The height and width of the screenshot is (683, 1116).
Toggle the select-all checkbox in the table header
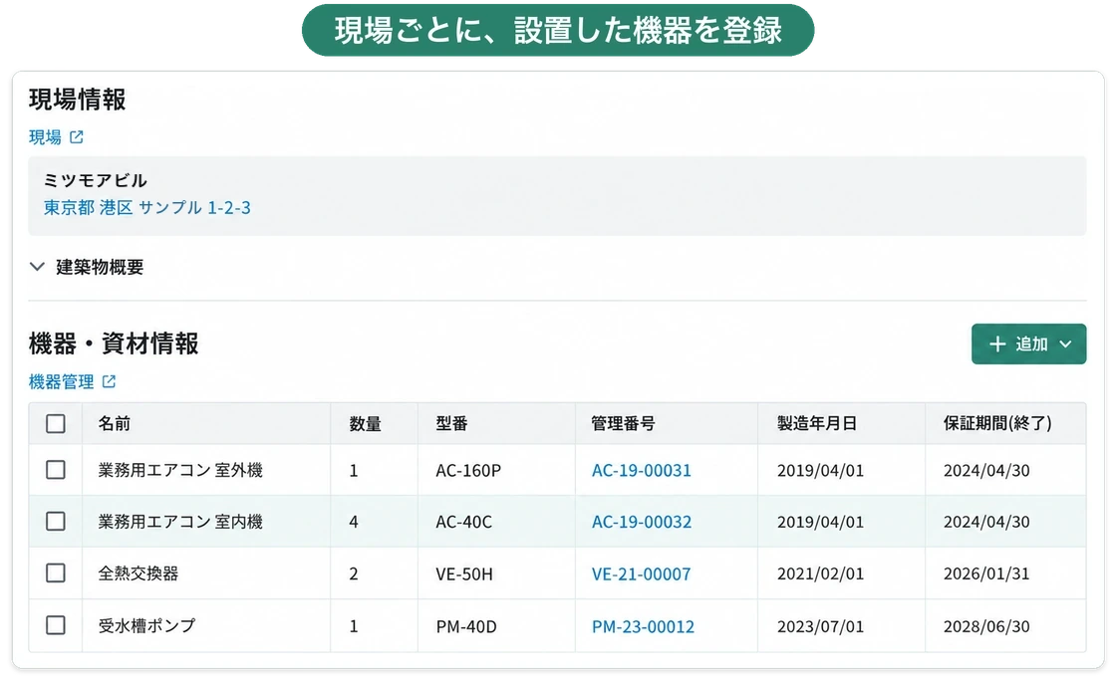(x=56, y=424)
